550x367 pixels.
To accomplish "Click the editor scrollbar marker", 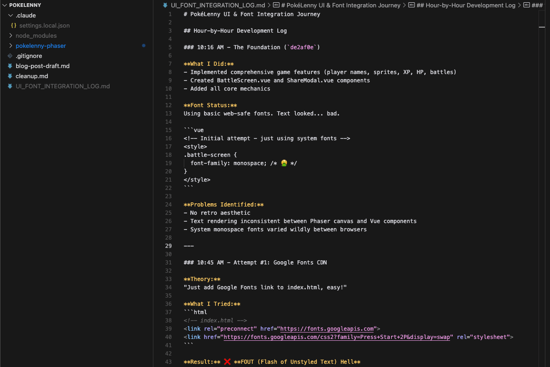I will [542, 27].
